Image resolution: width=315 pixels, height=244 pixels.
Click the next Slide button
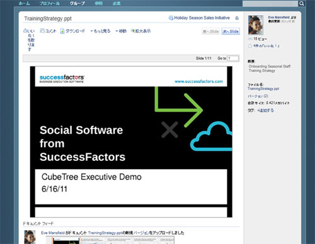tap(231, 31)
